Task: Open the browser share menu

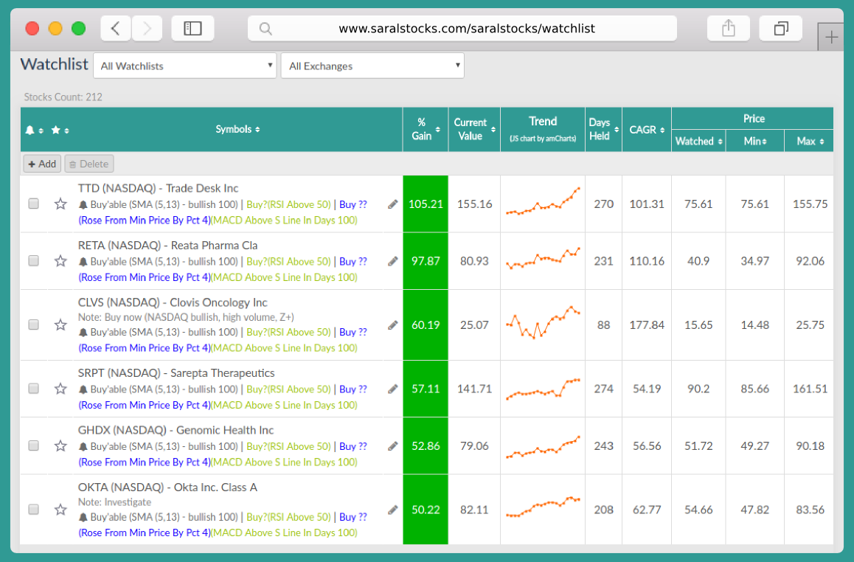Action: (728, 28)
